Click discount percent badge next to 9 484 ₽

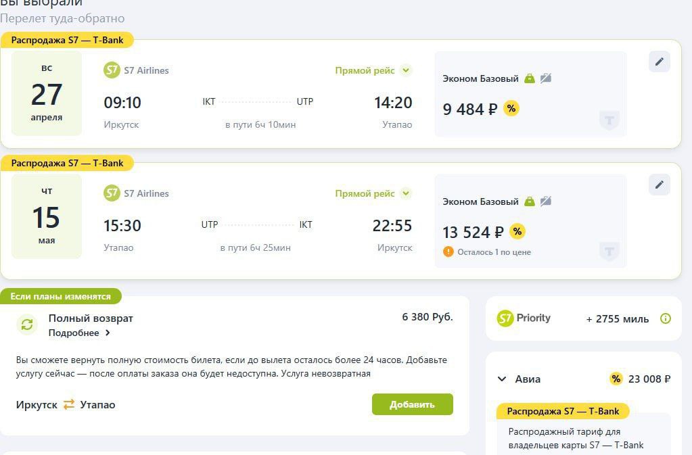pos(511,108)
